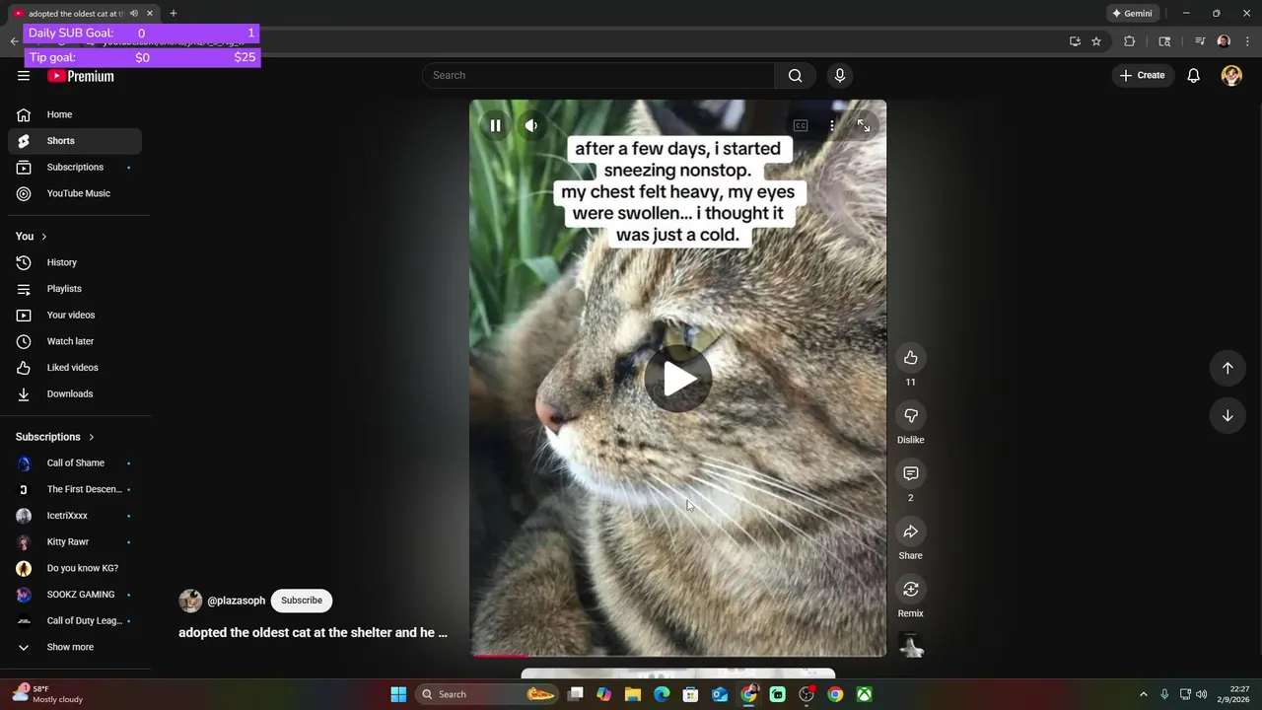
Task: Go to the next Short
Action: point(1227,416)
